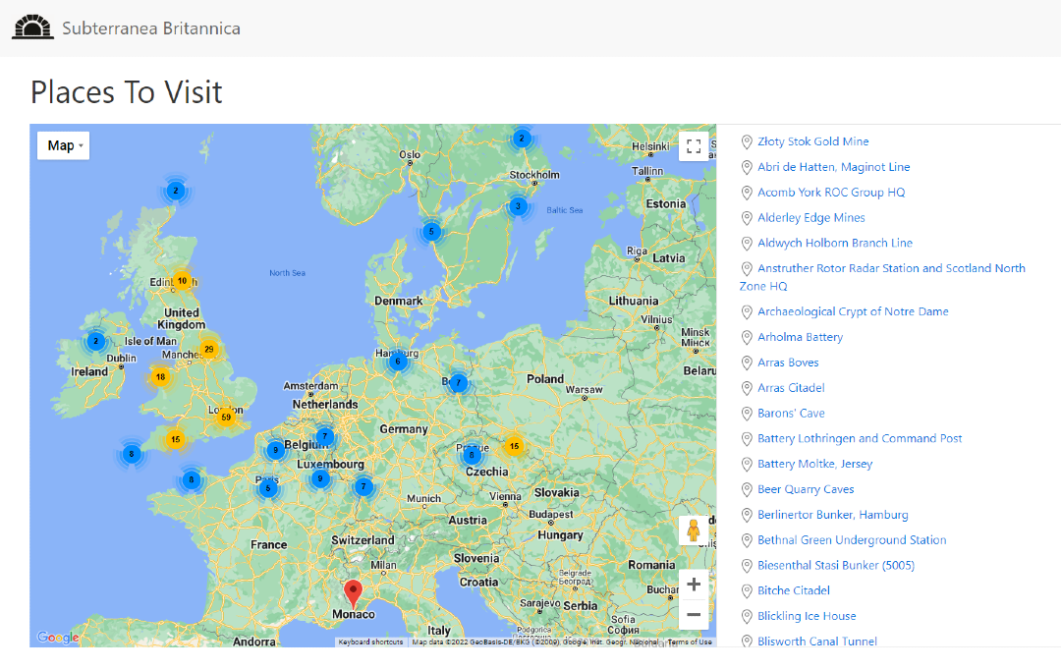Viewport: 1061px width, 670px height.
Task: Open the Map type dropdown
Action: (64, 145)
